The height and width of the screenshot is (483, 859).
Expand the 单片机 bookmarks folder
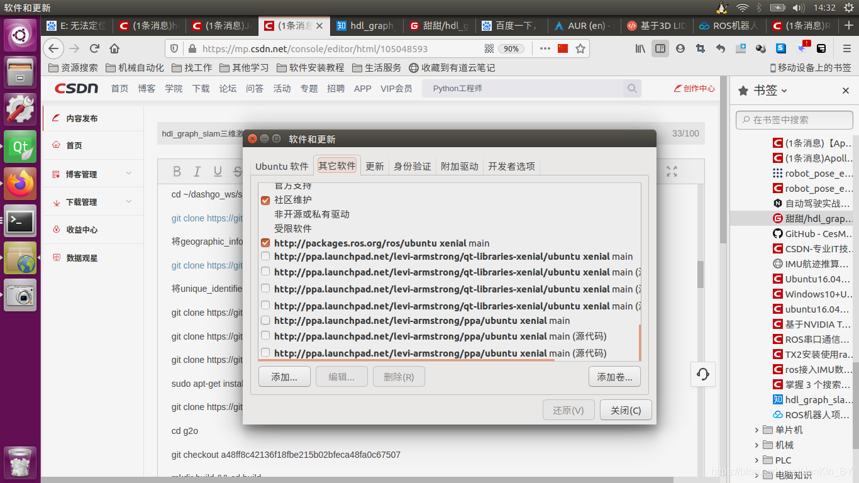coord(756,430)
